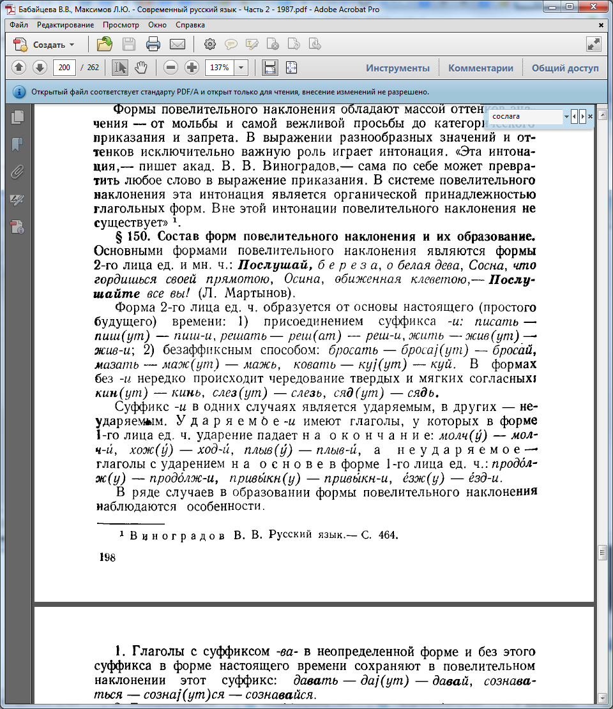The image size is (613, 709).
Task: Click the scrollbar down arrow
Action: click(x=602, y=698)
